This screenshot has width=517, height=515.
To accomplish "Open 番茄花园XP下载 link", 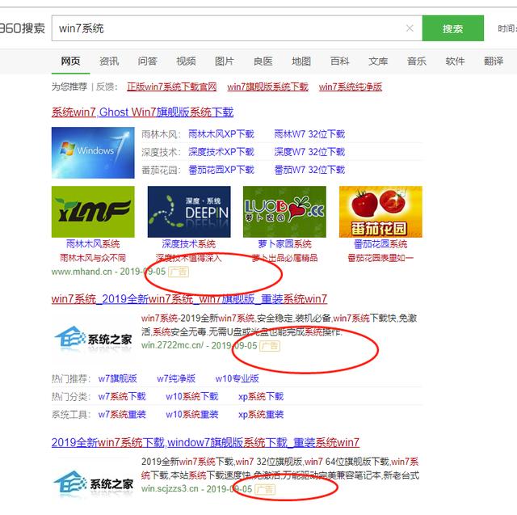I will coord(221,170).
